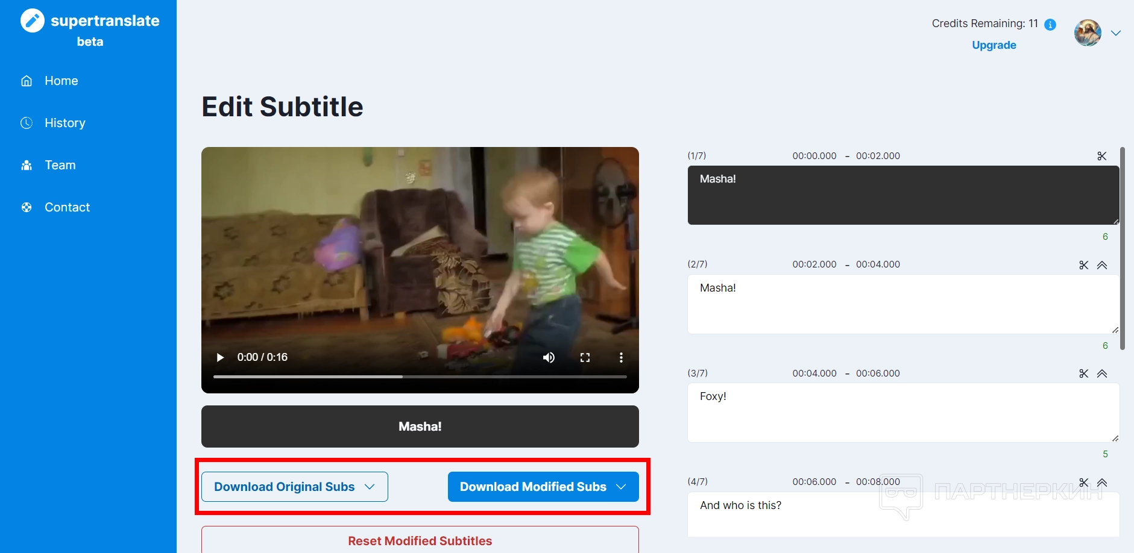Click the Home house icon

pyautogui.click(x=27, y=81)
